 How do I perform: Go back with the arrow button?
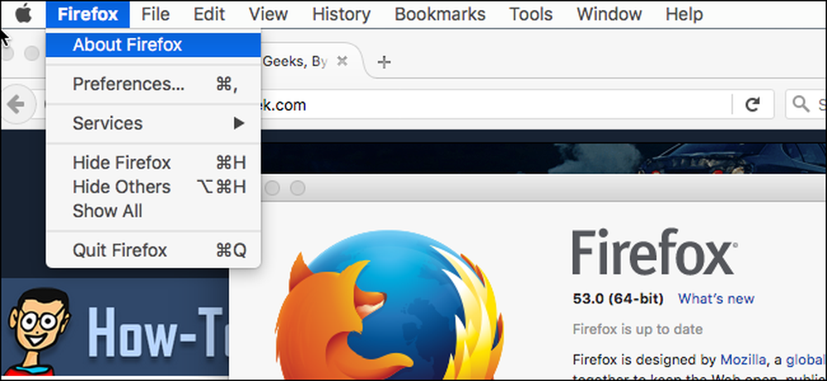(x=16, y=105)
